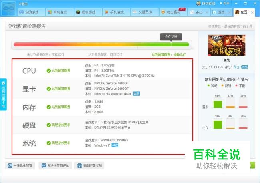Click the green check icon in 系统 row
The height and width of the screenshot is (183, 260).
tap(48, 143)
